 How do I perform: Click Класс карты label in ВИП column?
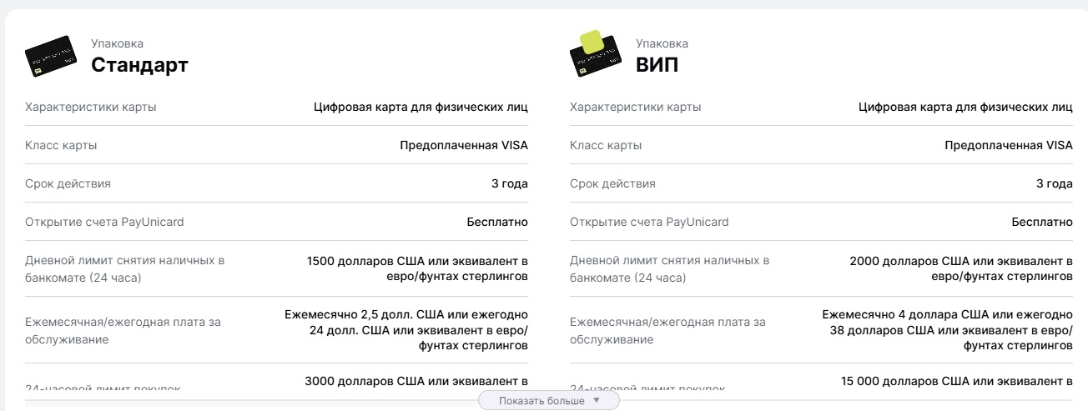(x=606, y=145)
